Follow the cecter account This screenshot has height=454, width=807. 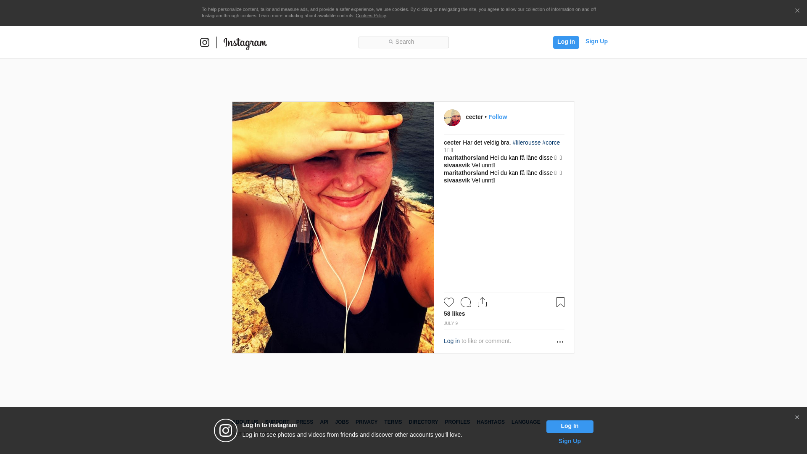498,117
